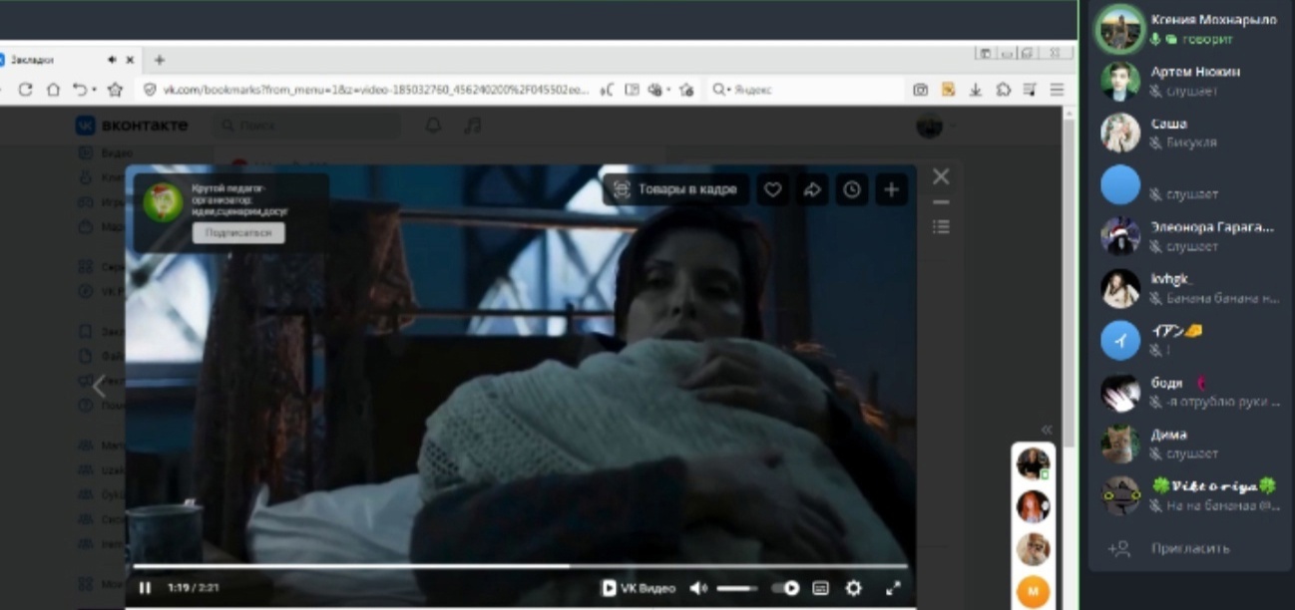The image size is (1295, 610).
Task: Open a new browser tab
Action: tap(160, 60)
